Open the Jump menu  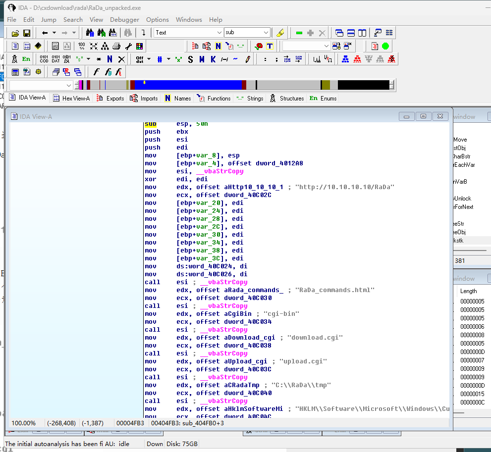pos(49,19)
